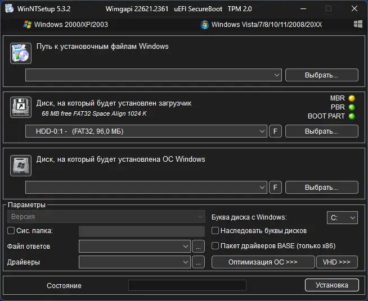The image size is (368, 301).
Task: Click the Буква диска с Windows label
Action: pyautogui.click(x=249, y=217)
